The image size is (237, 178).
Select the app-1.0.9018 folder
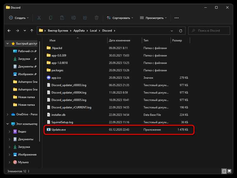(59, 63)
